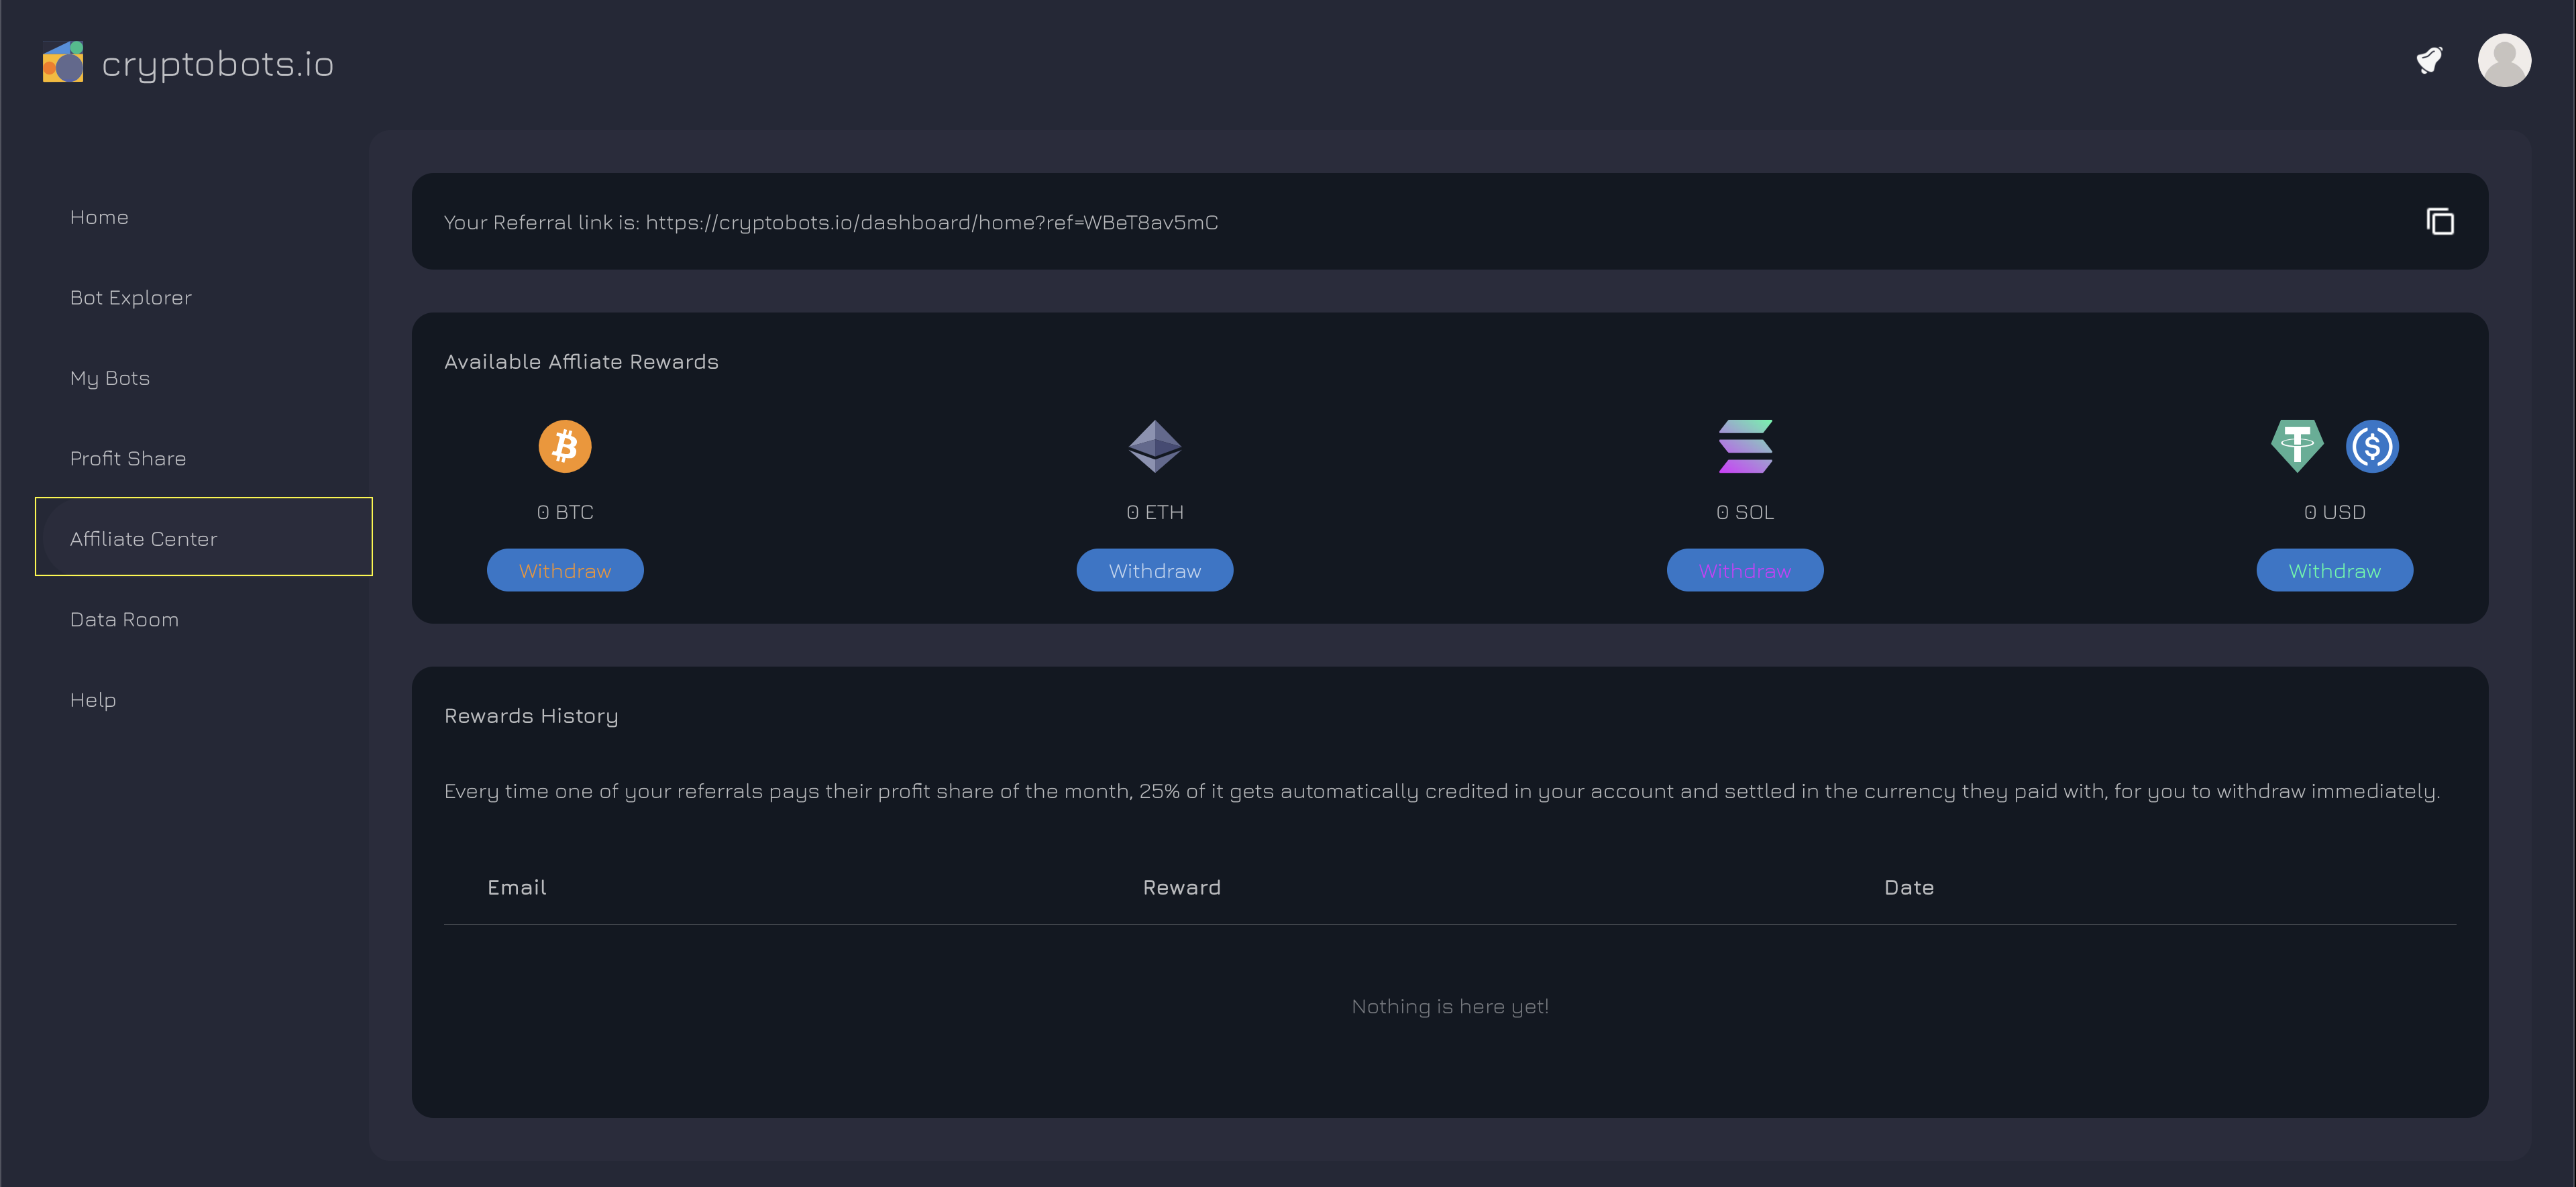Go to Home in the sidebar
The width and height of the screenshot is (2576, 1187).
coord(99,217)
